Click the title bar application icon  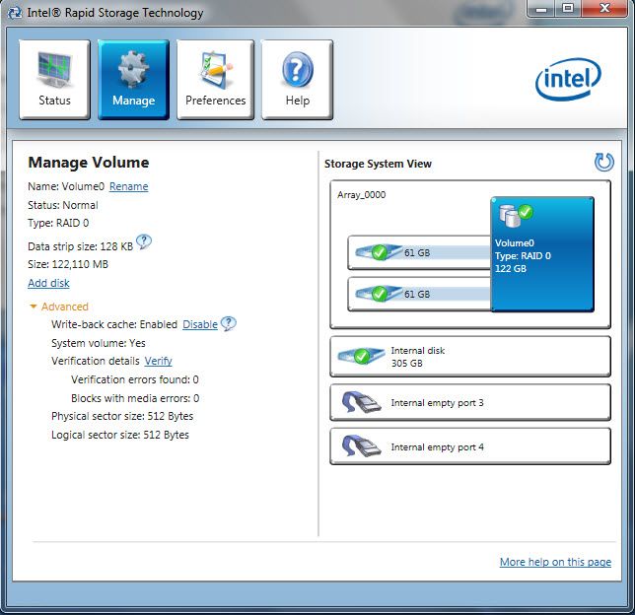(15, 13)
